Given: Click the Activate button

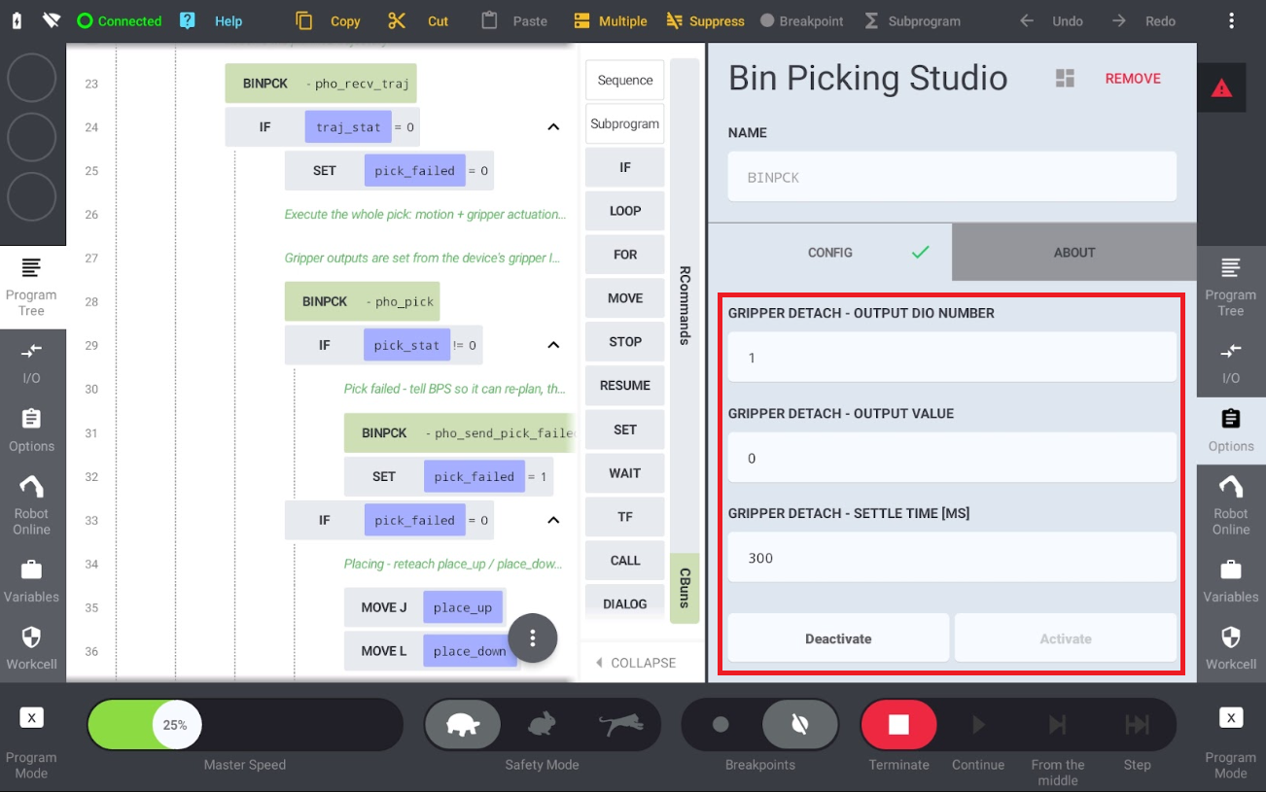Looking at the screenshot, I should (x=1066, y=638).
